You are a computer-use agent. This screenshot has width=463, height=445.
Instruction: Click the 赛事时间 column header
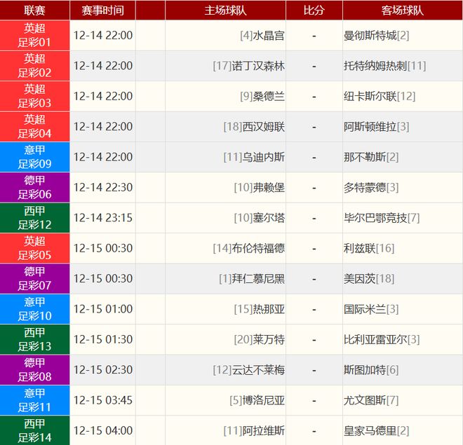tap(102, 10)
